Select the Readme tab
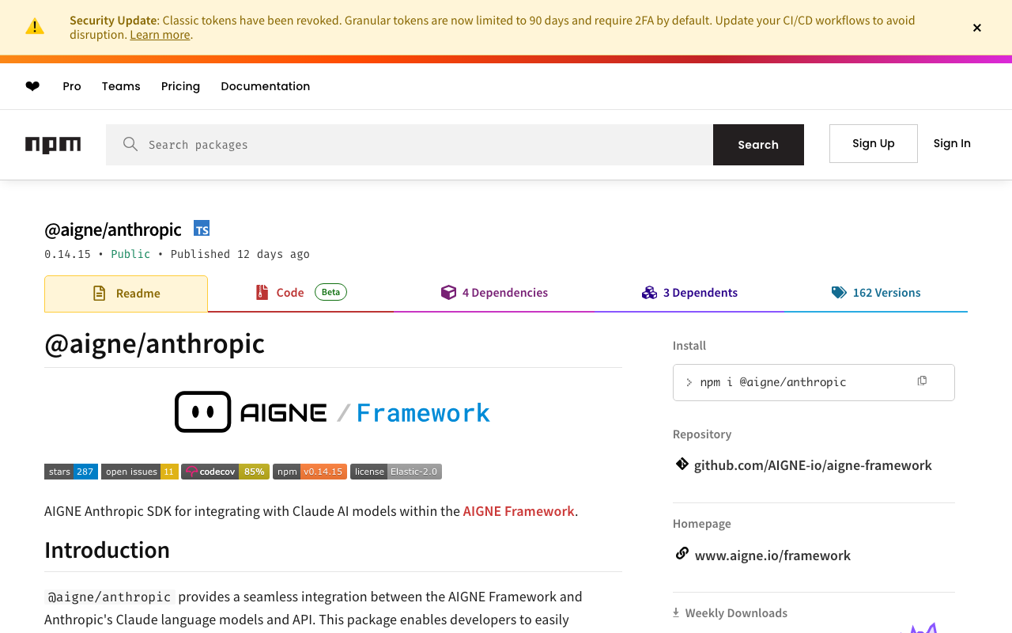Viewport: 1012px width, 633px height. (126, 294)
